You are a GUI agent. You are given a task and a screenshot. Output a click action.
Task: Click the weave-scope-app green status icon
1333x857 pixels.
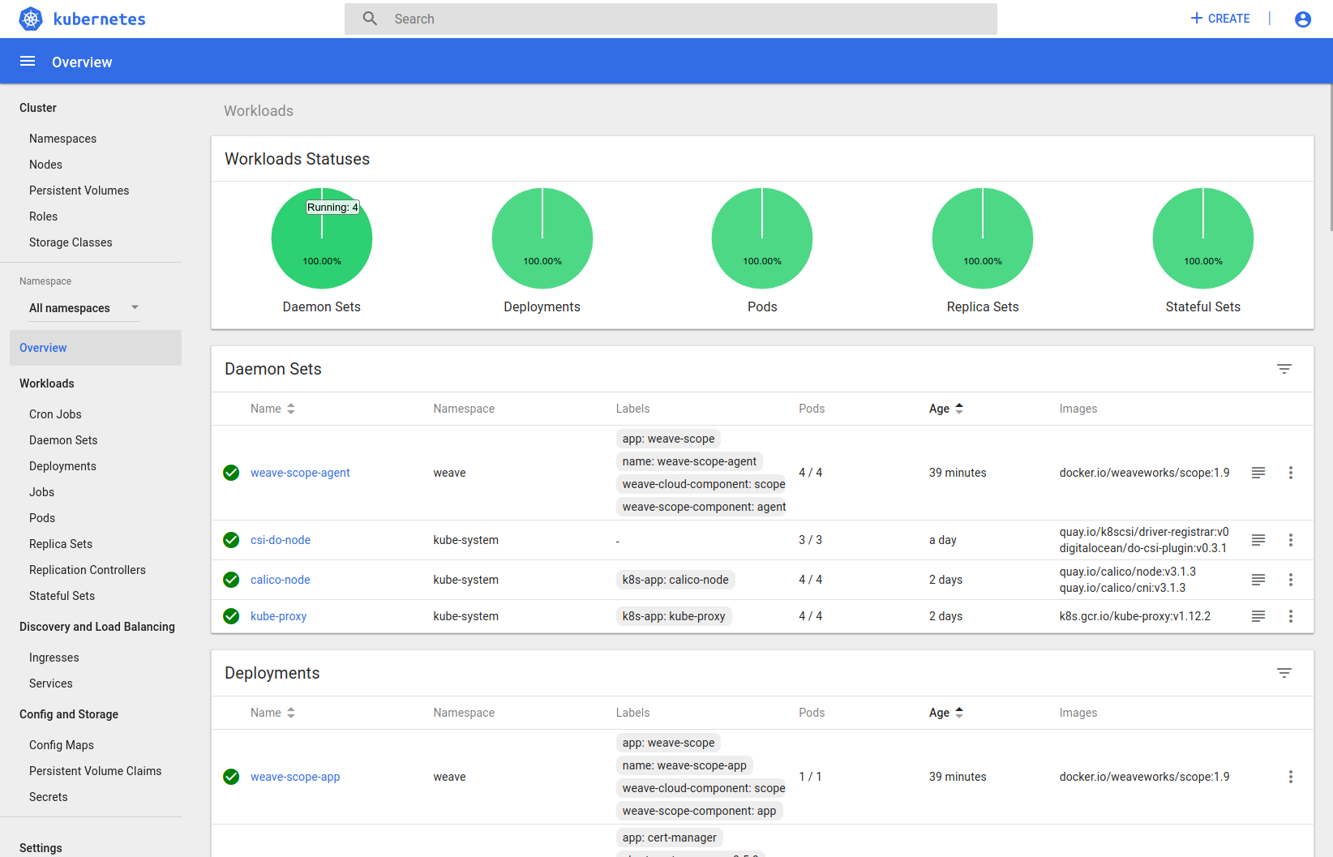click(x=231, y=777)
